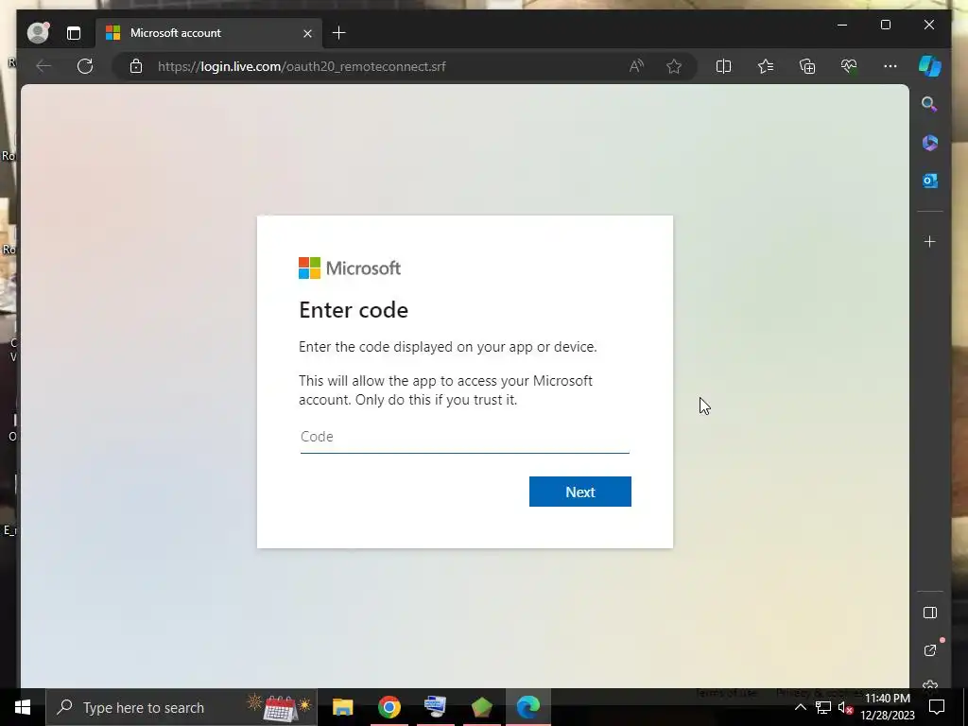Toggle the sidebar panel layout icon
Screen dimensions: 968x726
[930, 613]
